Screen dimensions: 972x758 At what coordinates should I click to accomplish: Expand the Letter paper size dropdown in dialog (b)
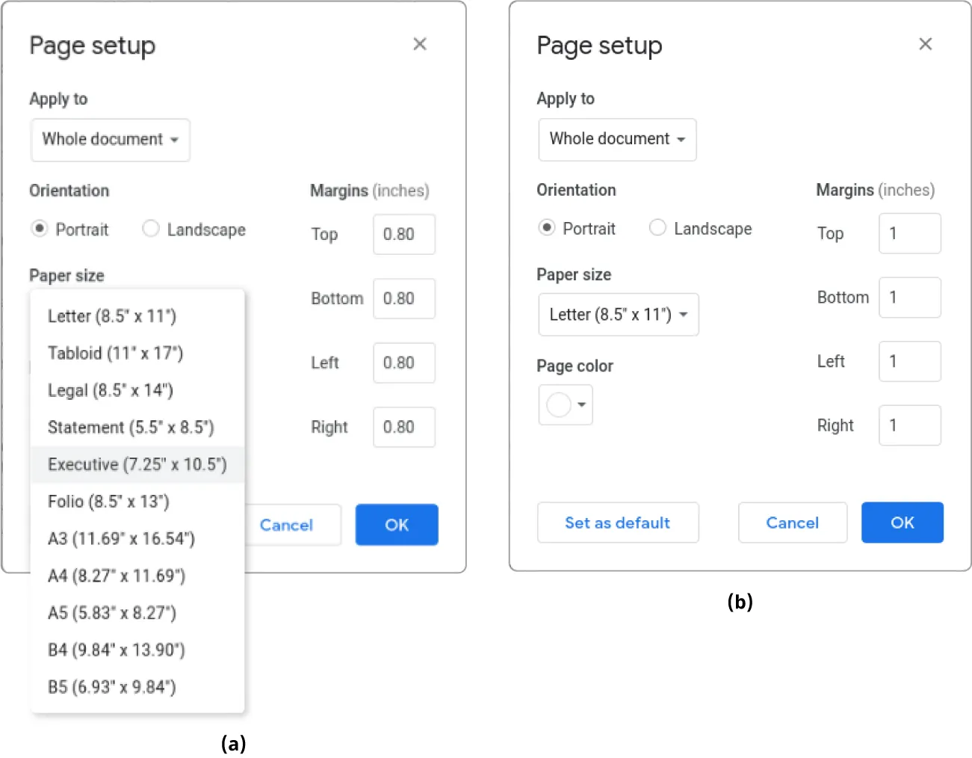click(618, 315)
